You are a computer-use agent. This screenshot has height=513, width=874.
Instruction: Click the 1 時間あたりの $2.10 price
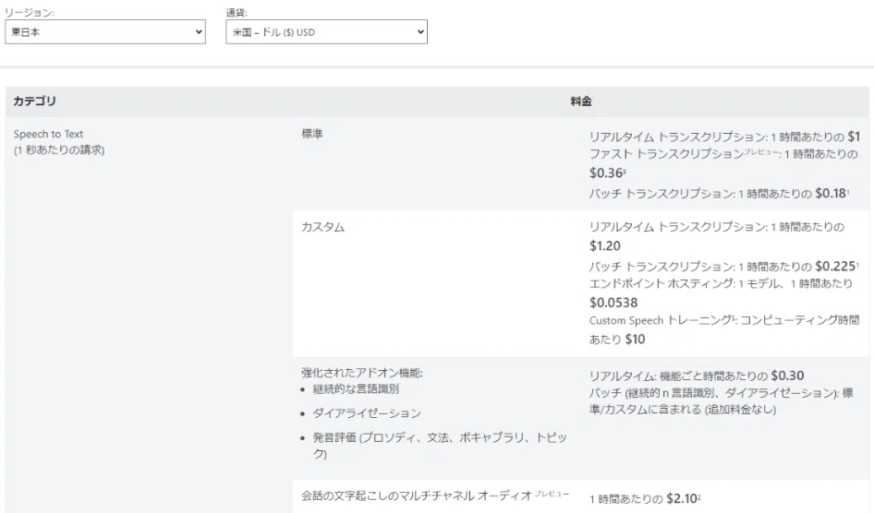(645, 499)
